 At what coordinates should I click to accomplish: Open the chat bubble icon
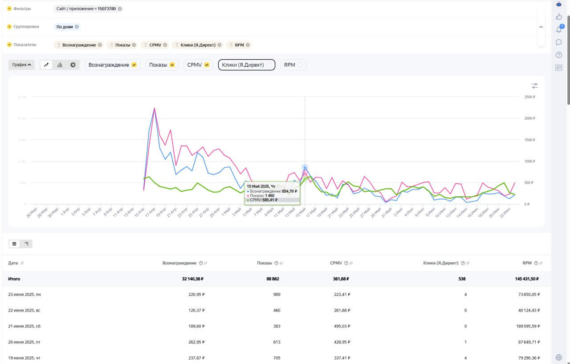click(559, 42)
